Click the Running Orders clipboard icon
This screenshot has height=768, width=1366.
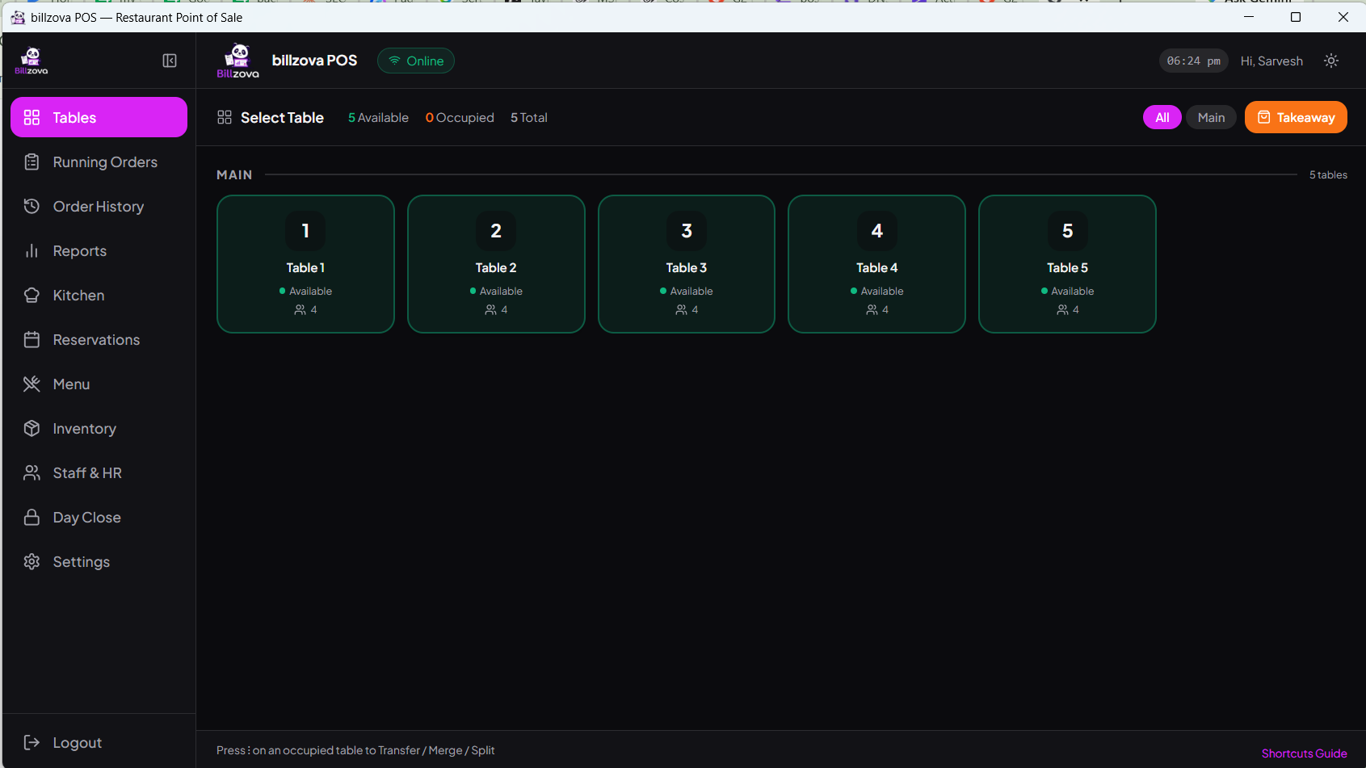click(32, 162)
